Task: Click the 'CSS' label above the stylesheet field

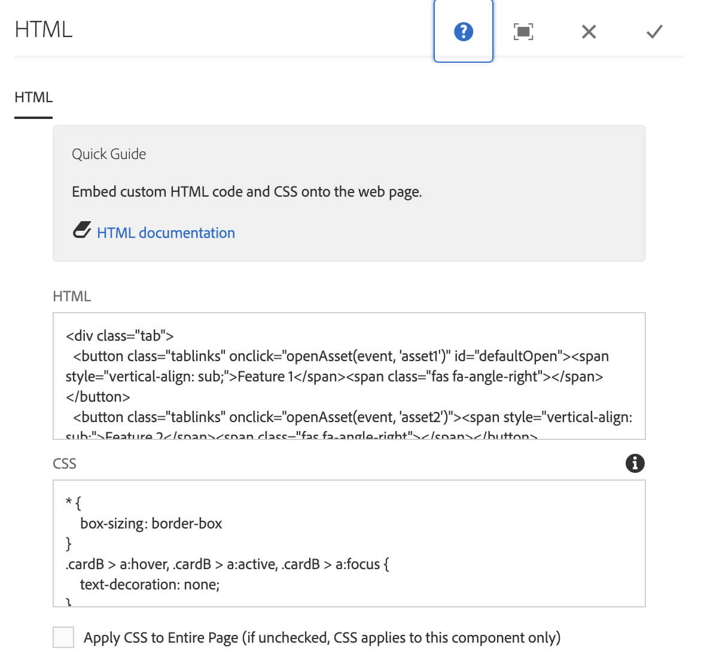Action: (65, 464)
